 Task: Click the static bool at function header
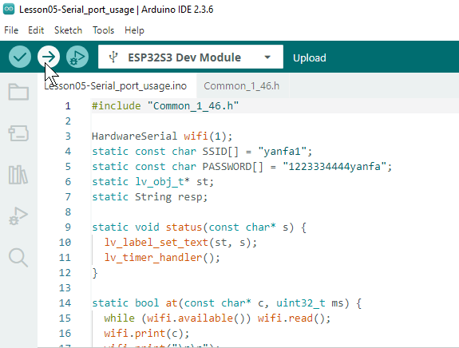point(227,303)
